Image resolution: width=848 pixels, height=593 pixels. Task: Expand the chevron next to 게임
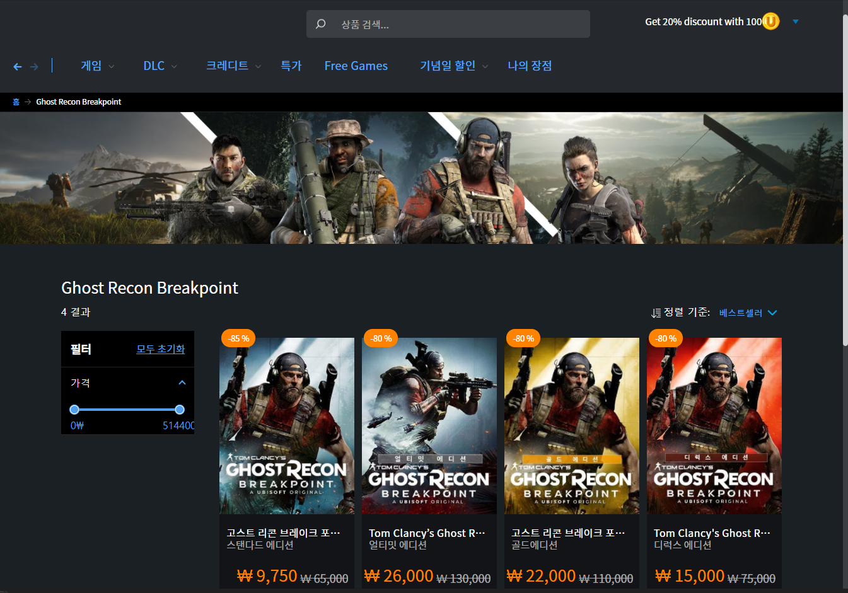point(112,66)
